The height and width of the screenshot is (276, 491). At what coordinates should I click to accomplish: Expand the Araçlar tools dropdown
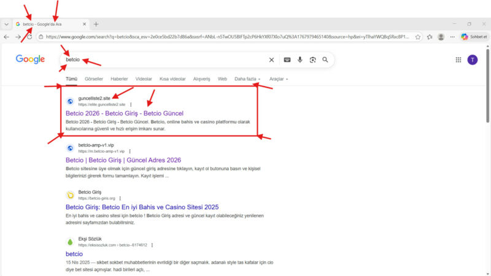[x=279, y=79]
